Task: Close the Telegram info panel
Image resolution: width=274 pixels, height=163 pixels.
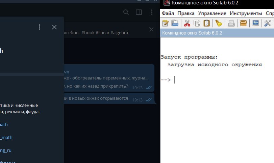Action: 54,27
